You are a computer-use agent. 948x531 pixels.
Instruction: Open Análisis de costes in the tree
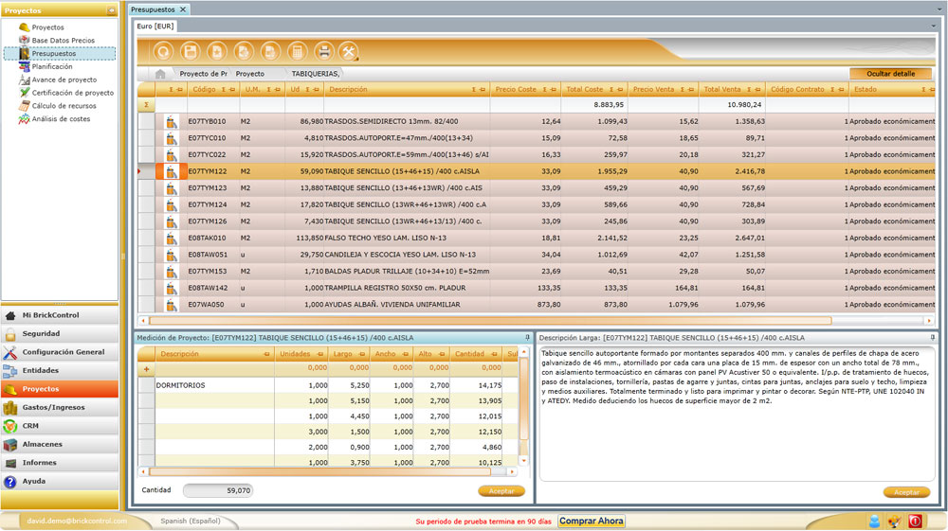(61, 119)
